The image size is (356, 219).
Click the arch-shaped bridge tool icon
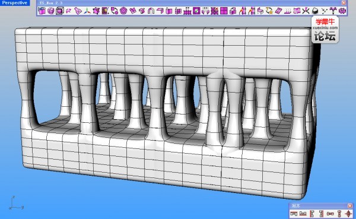151,11
